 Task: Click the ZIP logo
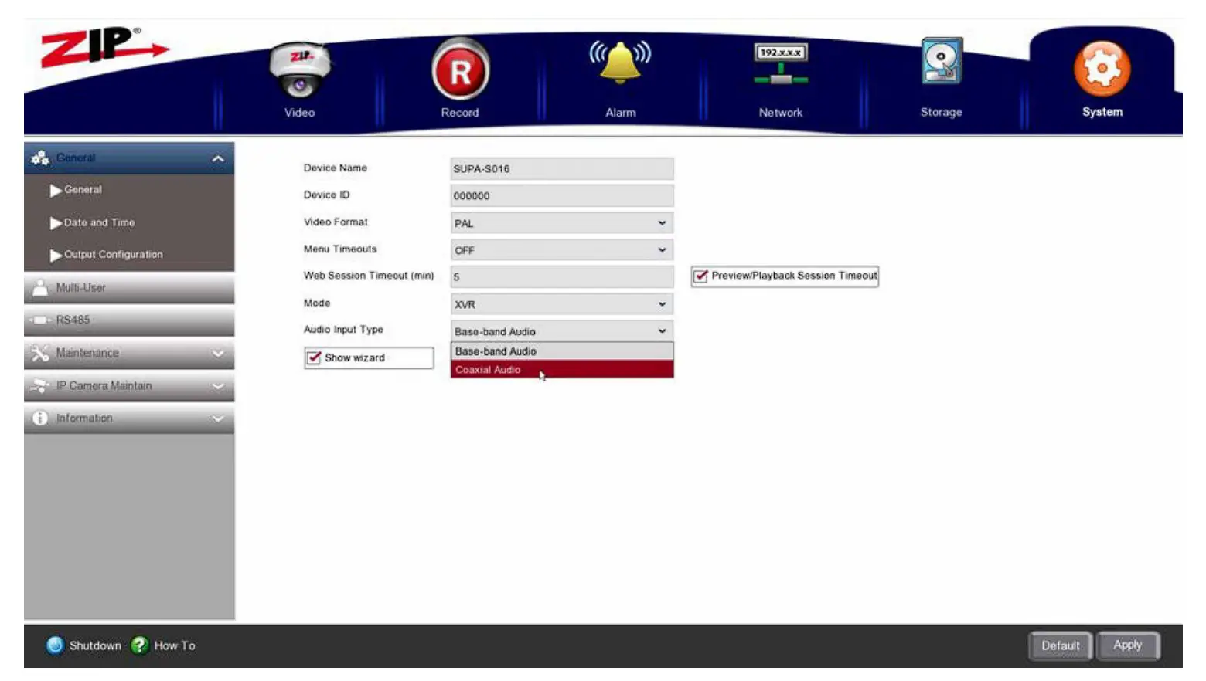(x=104, y=47)
